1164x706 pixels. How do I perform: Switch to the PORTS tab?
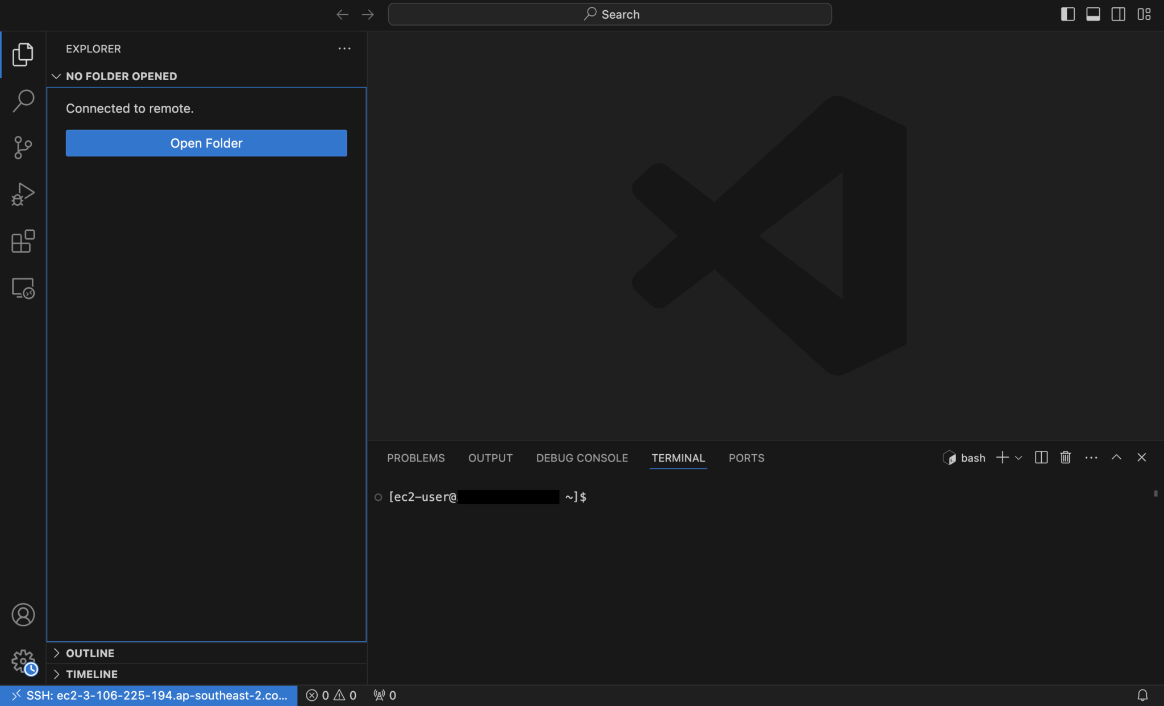[x=746, y=458]
